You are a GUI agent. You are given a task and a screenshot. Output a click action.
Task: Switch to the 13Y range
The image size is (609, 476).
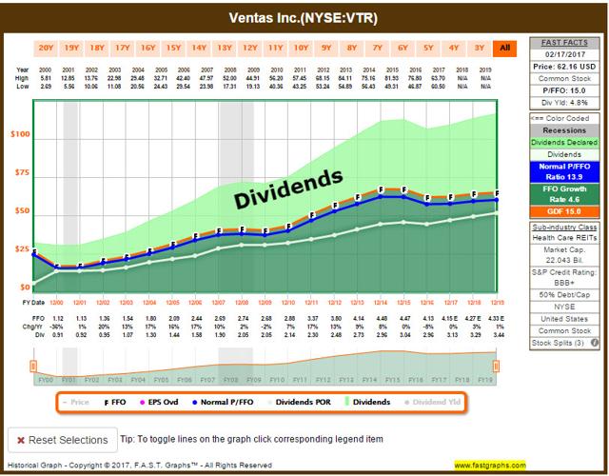click(x=225, y=49)
